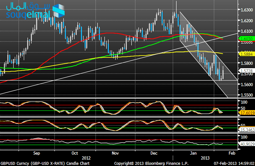Click the Nov month label on time axis
Screen dimensions: 255x166
point(115,153)
